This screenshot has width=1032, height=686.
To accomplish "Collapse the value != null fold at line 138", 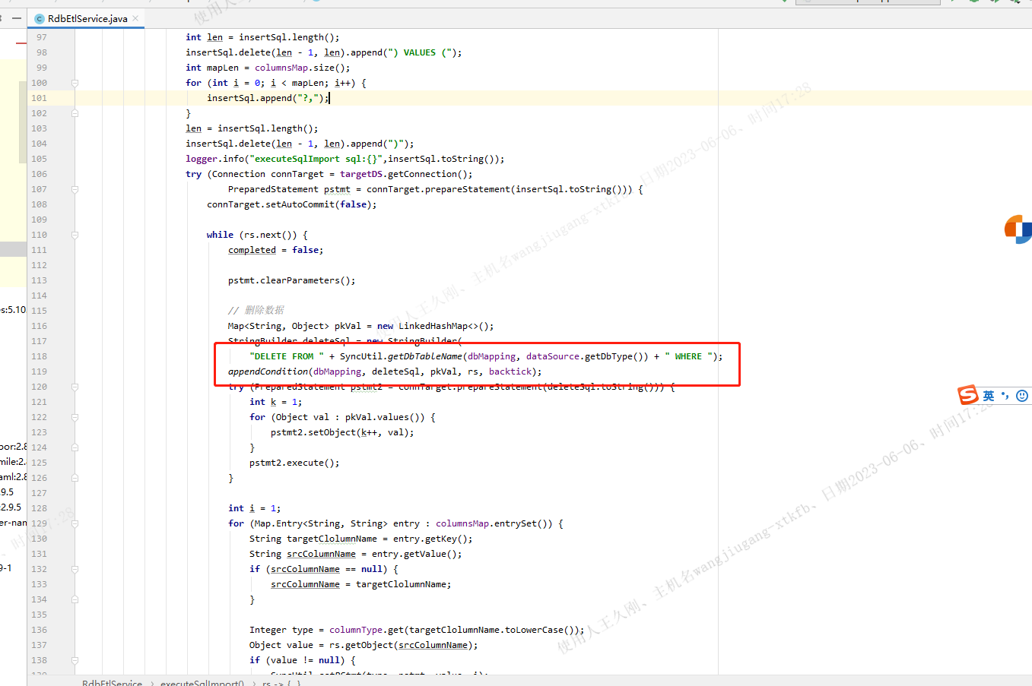I will click(x=75, y=660).
